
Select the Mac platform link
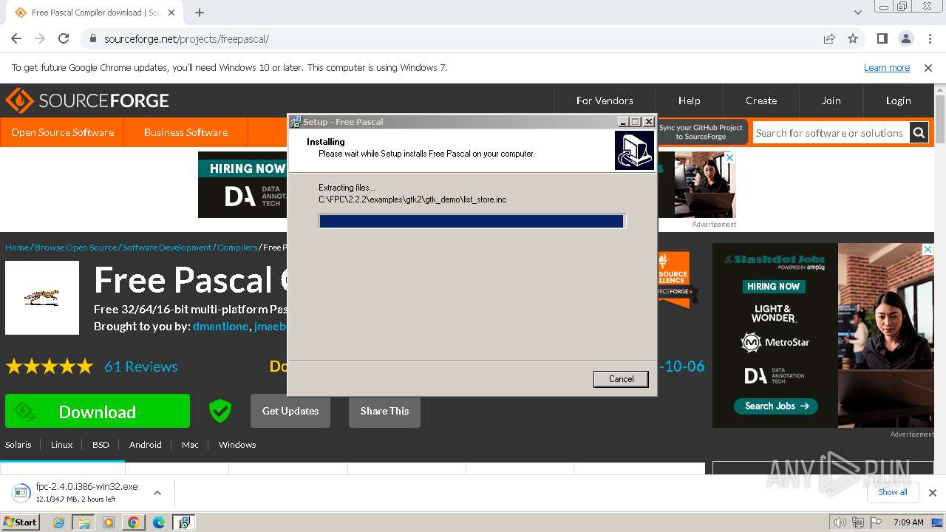(190, 445)
